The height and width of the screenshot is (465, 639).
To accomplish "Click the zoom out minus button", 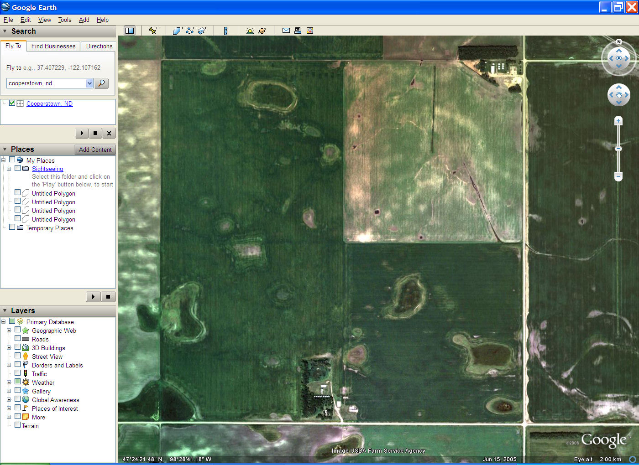I will point(618,176).
